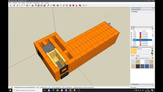Select the sample paint eyedropper
Viewport: 163px width, 92px height.
click(x=152, y=55)
